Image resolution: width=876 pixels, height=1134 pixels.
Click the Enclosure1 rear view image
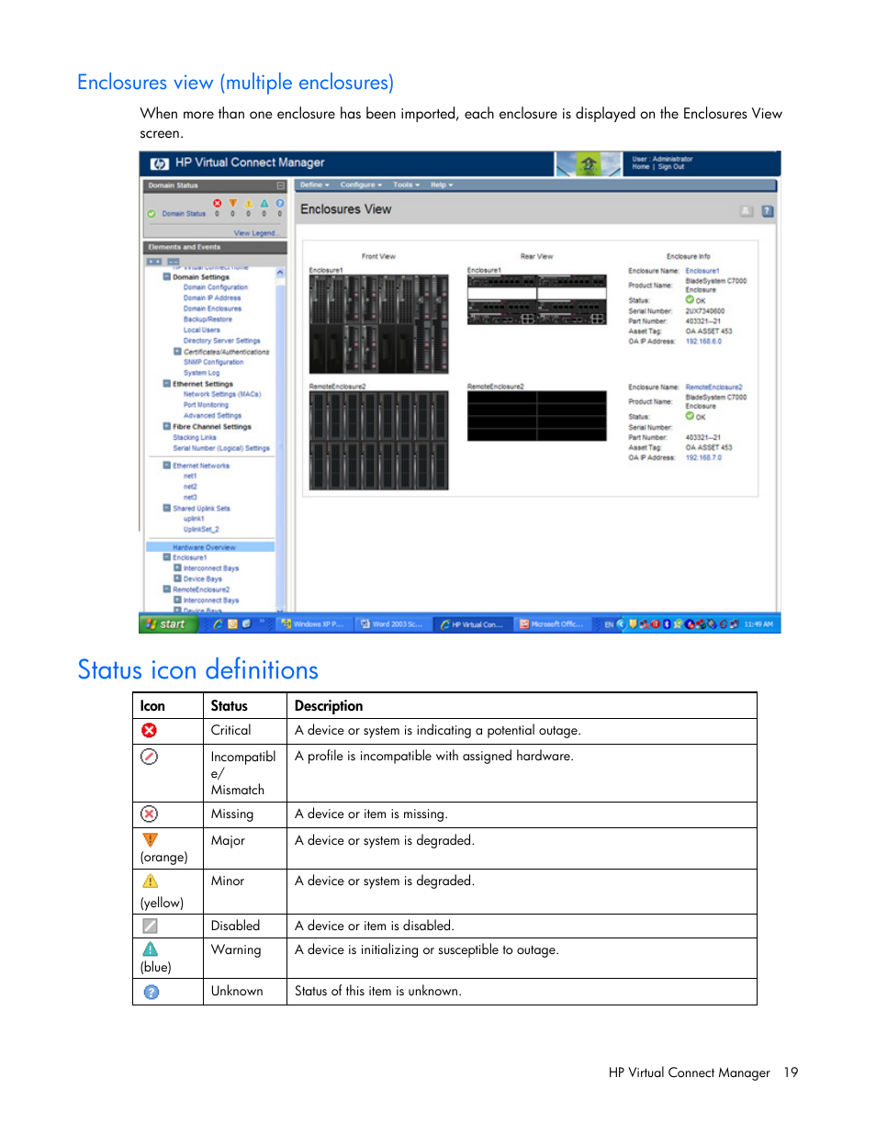537,299
